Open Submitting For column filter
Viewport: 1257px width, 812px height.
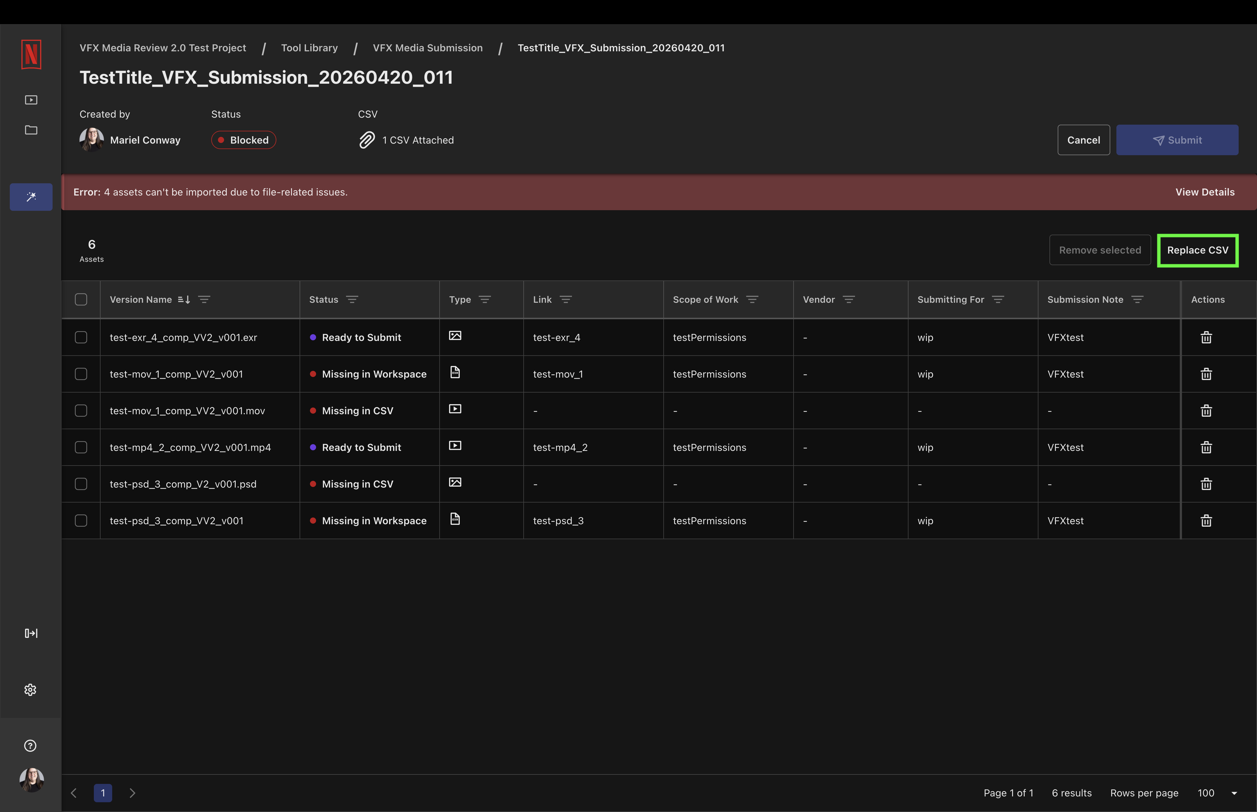pos(998,299)
